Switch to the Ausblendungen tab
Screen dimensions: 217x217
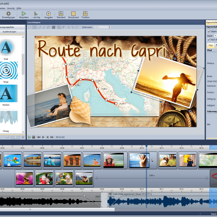12,32
